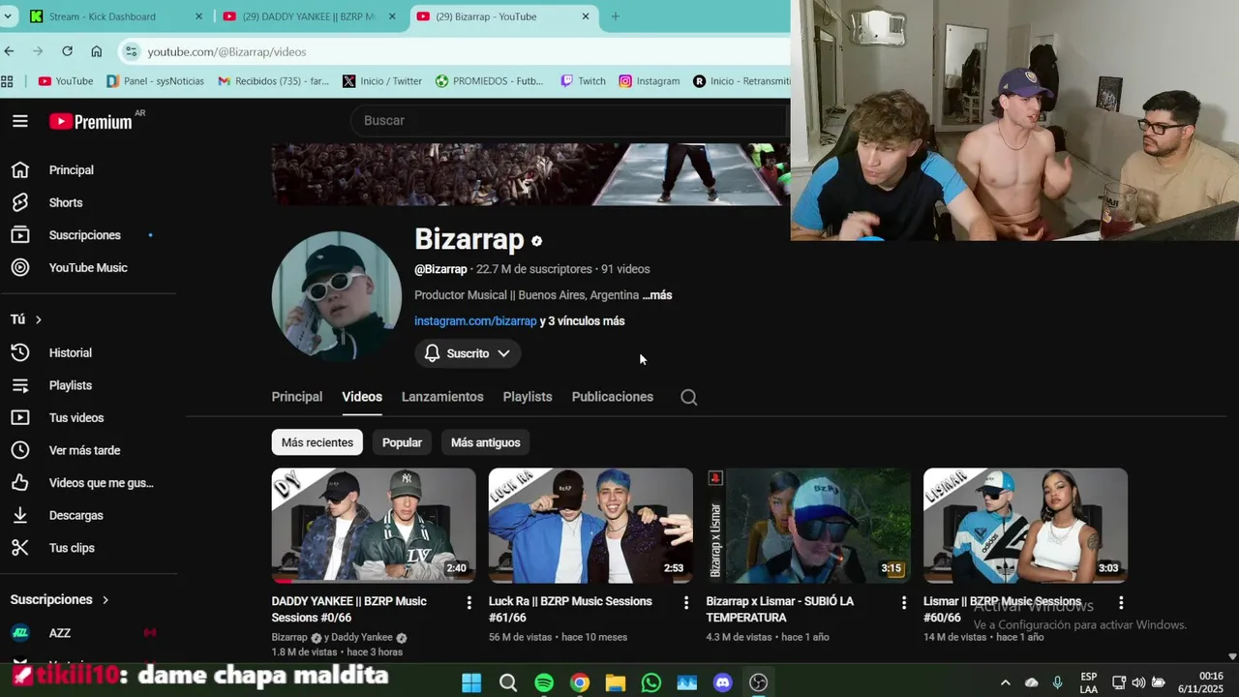Open the Bizarrap channel avatar
Viewport: 1239px width, 697px height.
tap(336, 296)
